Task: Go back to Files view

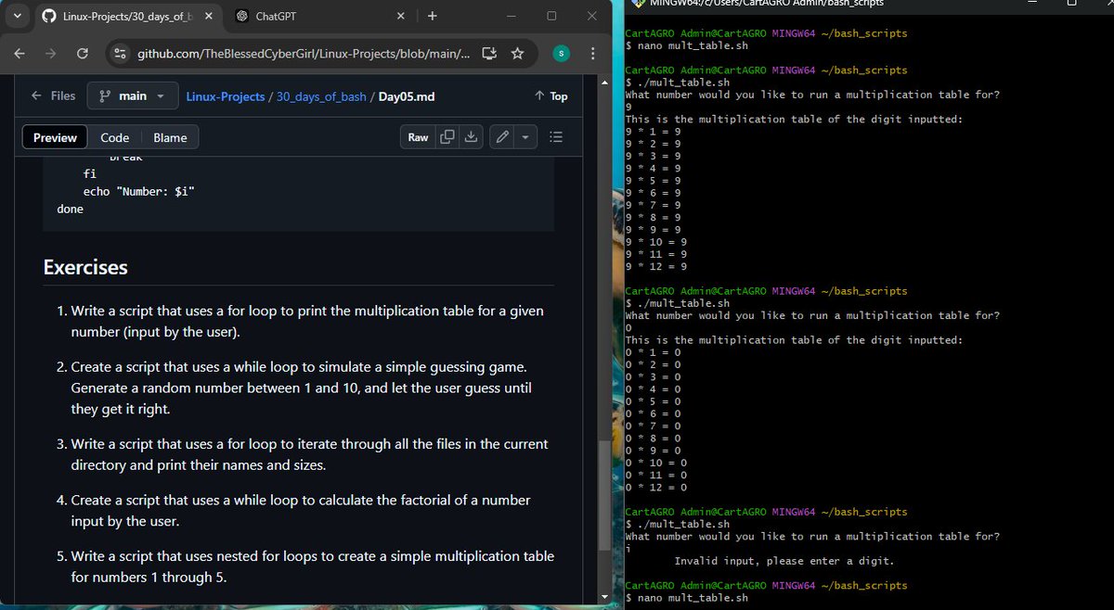Action: pos(53,95)
